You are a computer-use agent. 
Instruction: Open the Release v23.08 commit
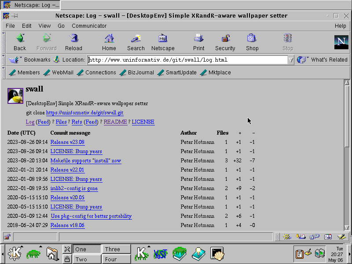pyautogui.click(x=67, y=142)
